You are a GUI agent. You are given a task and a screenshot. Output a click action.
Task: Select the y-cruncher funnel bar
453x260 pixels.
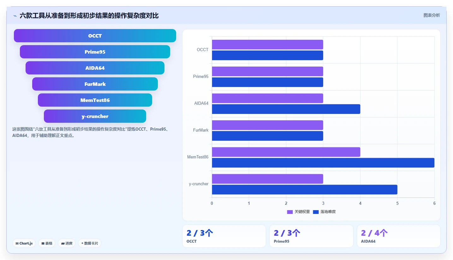pos(95,116)
